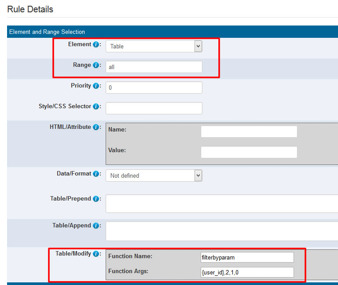Click the Table/Append info icon
Image resolution: width=338 pixels, height=285 pixels.
tap(96, 226)
